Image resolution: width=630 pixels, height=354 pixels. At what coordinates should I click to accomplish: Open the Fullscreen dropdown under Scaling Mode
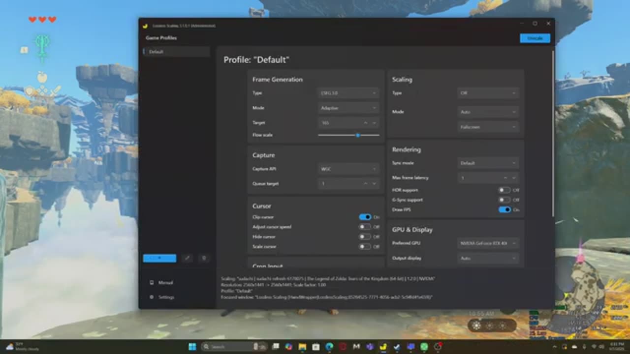[x=488, y=127]
